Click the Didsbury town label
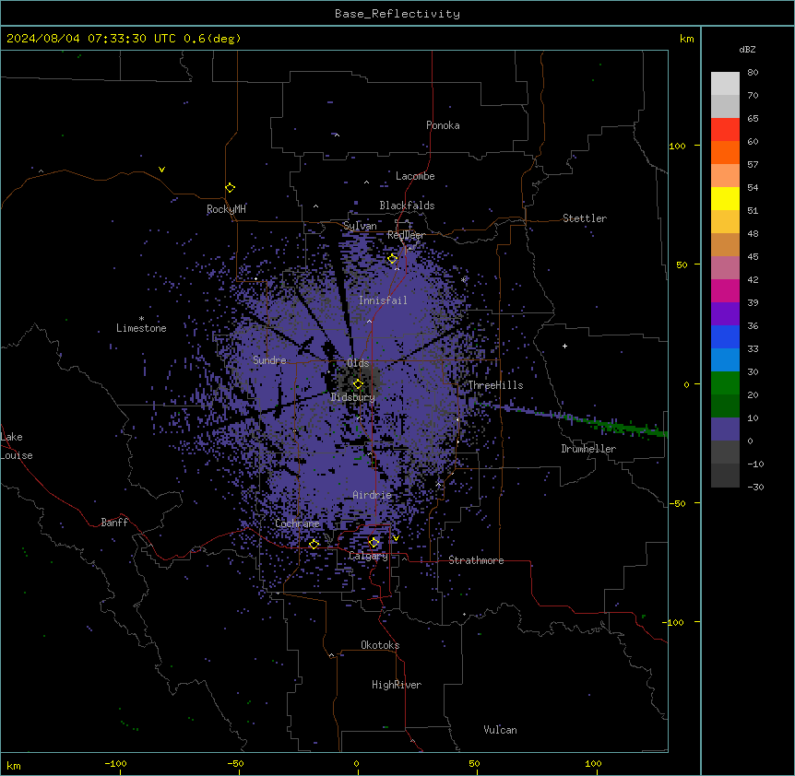 pyautogui.click(x=353, y=397)
